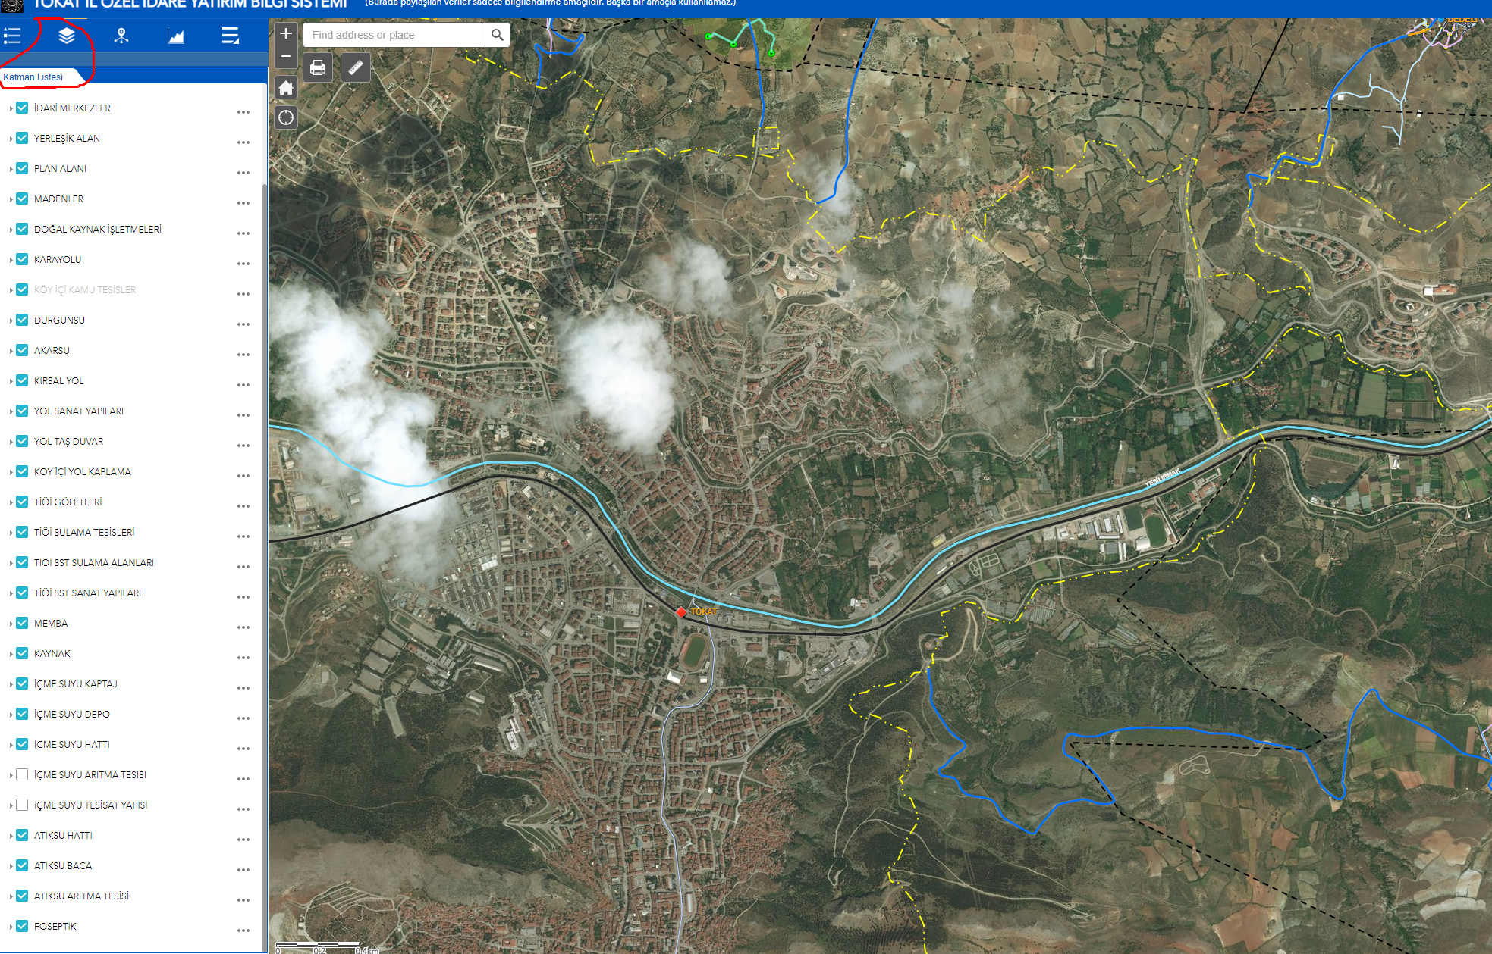
Task: Open options menu for TİOİ GÖLETLERİ
Action: click(x=243, y=506)
